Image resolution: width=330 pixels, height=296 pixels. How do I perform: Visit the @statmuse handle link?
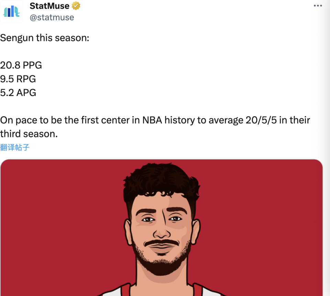click(52, 17)
